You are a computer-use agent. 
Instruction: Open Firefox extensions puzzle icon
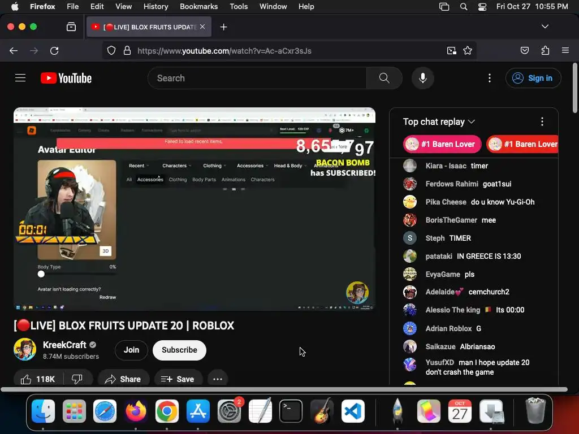point(545,50)
